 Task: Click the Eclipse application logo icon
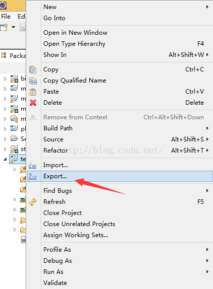3,6
